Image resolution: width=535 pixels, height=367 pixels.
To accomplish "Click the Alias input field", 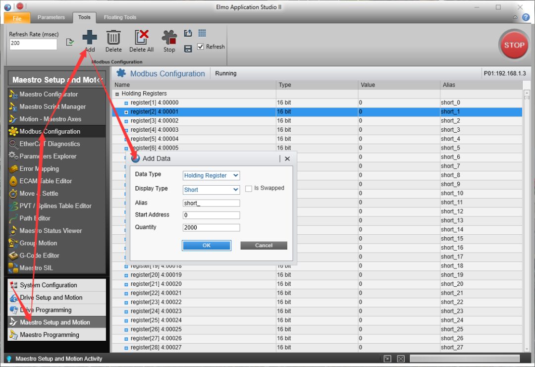I will (x=211, y=203).
